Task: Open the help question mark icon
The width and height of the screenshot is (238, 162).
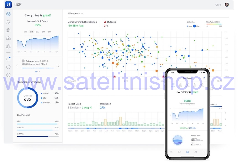Action: [8, 67]
